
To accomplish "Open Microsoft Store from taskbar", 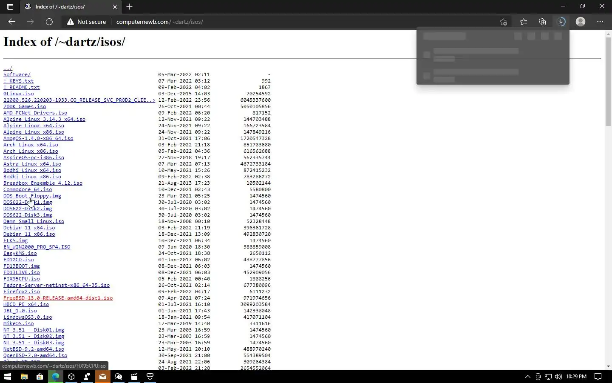I will (x=40, y=377).
